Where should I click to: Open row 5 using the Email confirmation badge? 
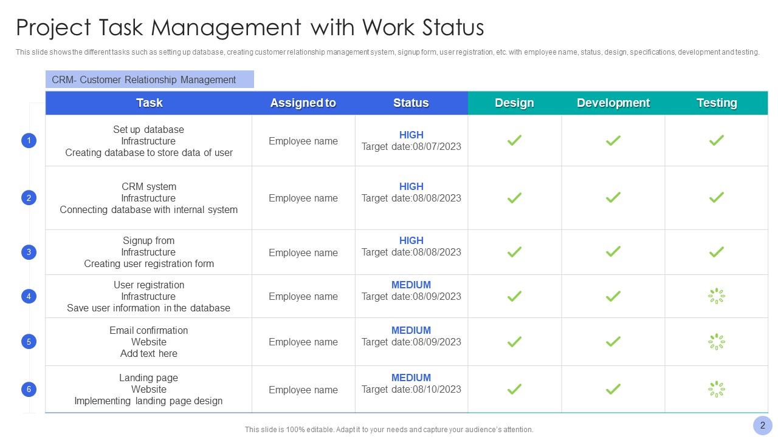[x=29, y=342]
